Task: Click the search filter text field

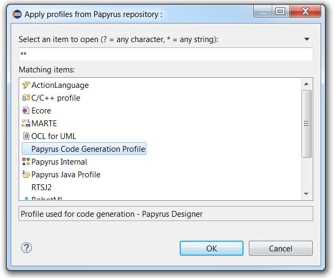Action: pos(165,54)
